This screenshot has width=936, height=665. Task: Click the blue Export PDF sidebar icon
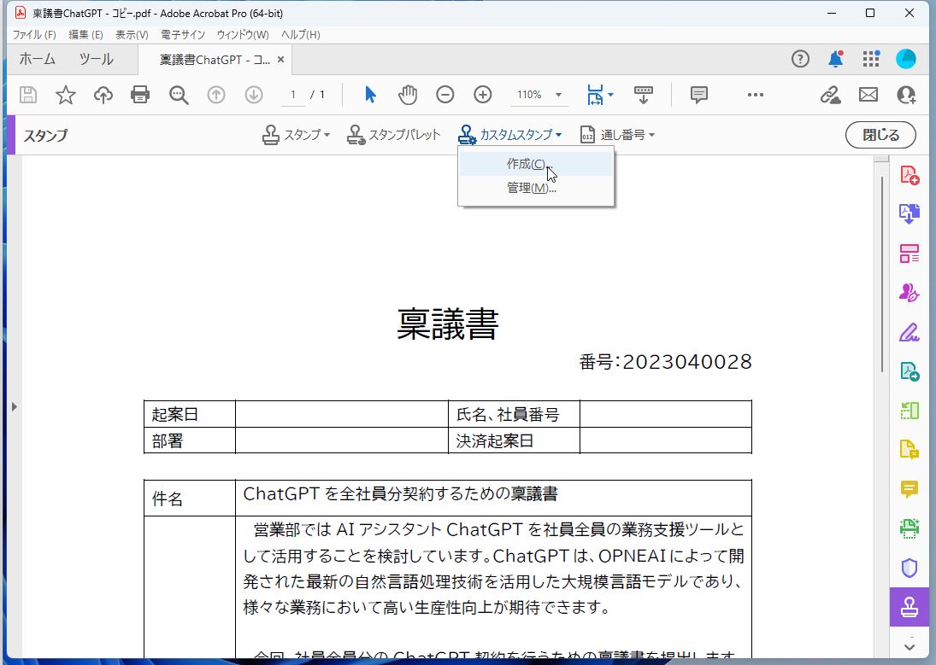[910, 213]
